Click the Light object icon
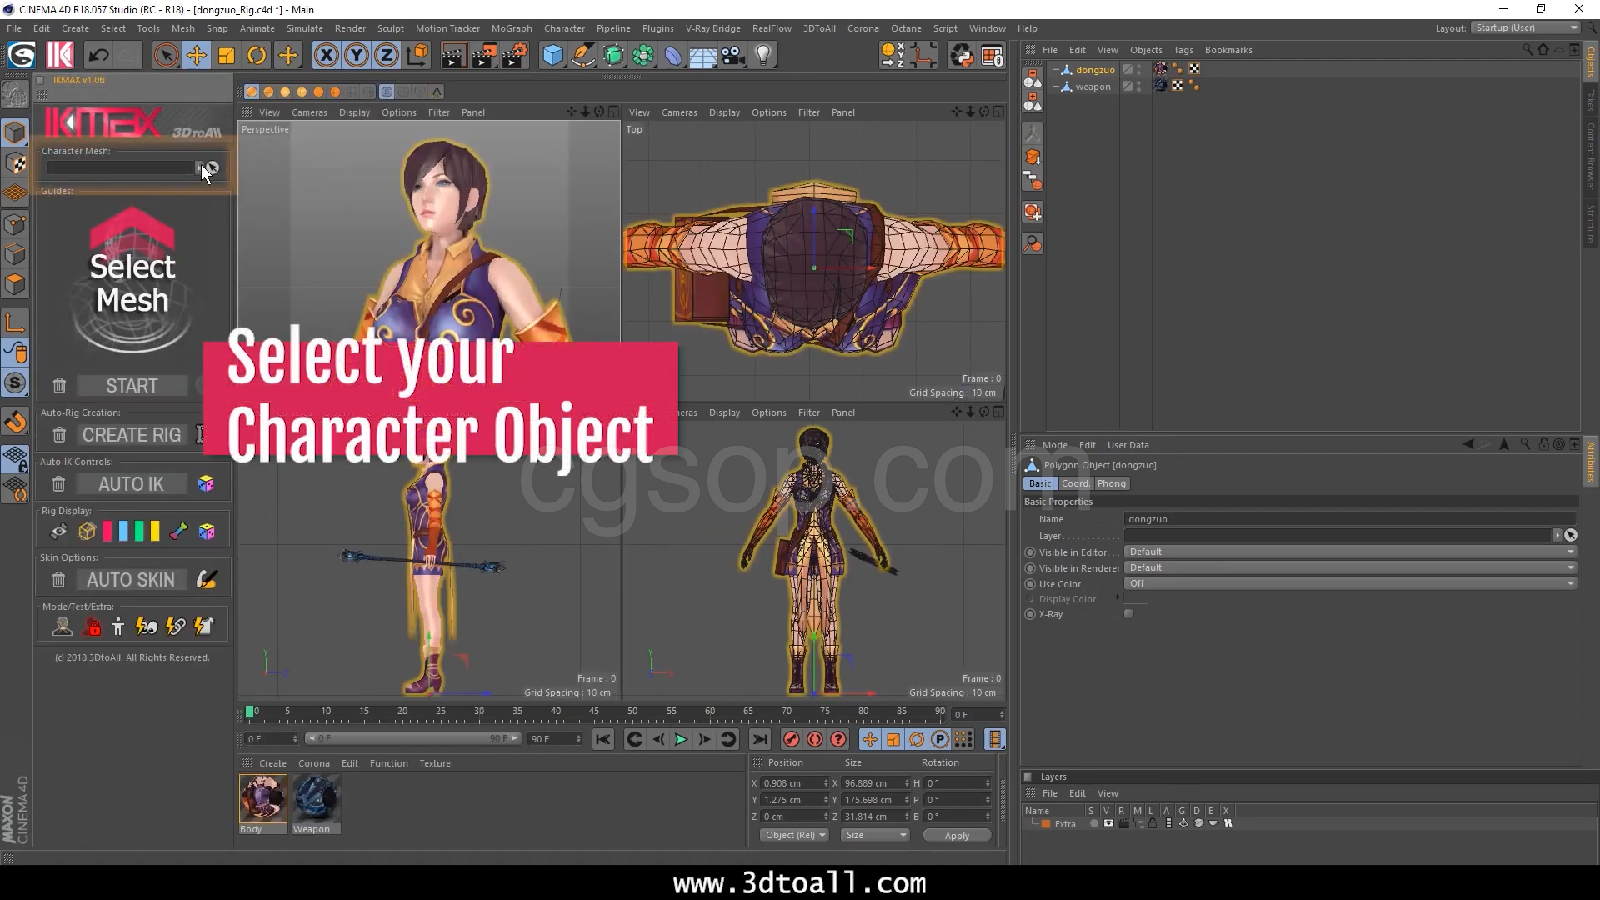 763,56
